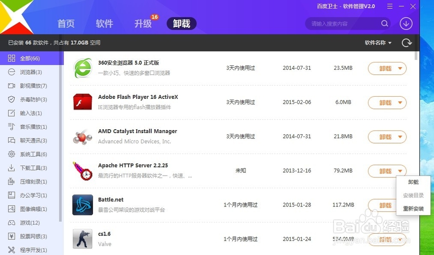The height and width of the screenshot is (255, 434).
Task: Click the Adobe Flash Player icon
Action: (82, 102)
